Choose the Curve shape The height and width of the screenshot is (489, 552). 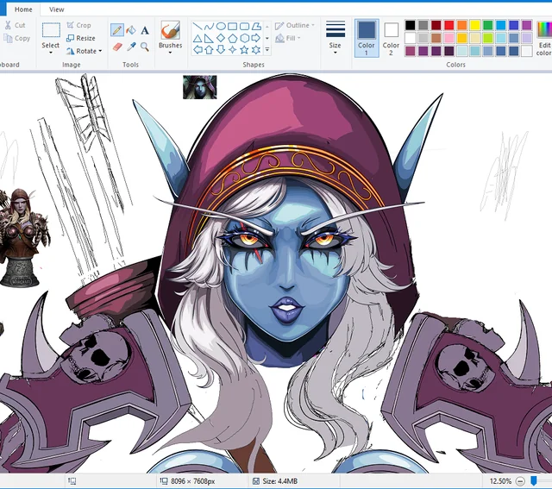(x=210, y=27)
